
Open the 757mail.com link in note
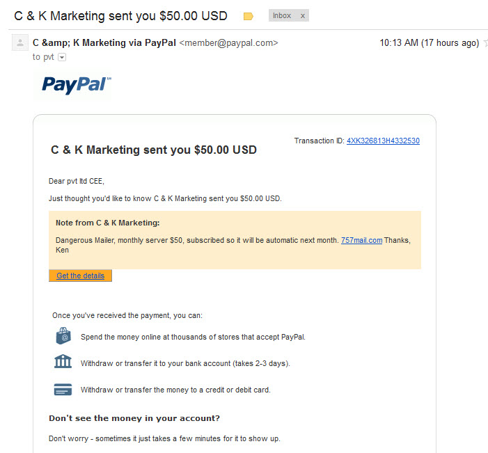361,241
